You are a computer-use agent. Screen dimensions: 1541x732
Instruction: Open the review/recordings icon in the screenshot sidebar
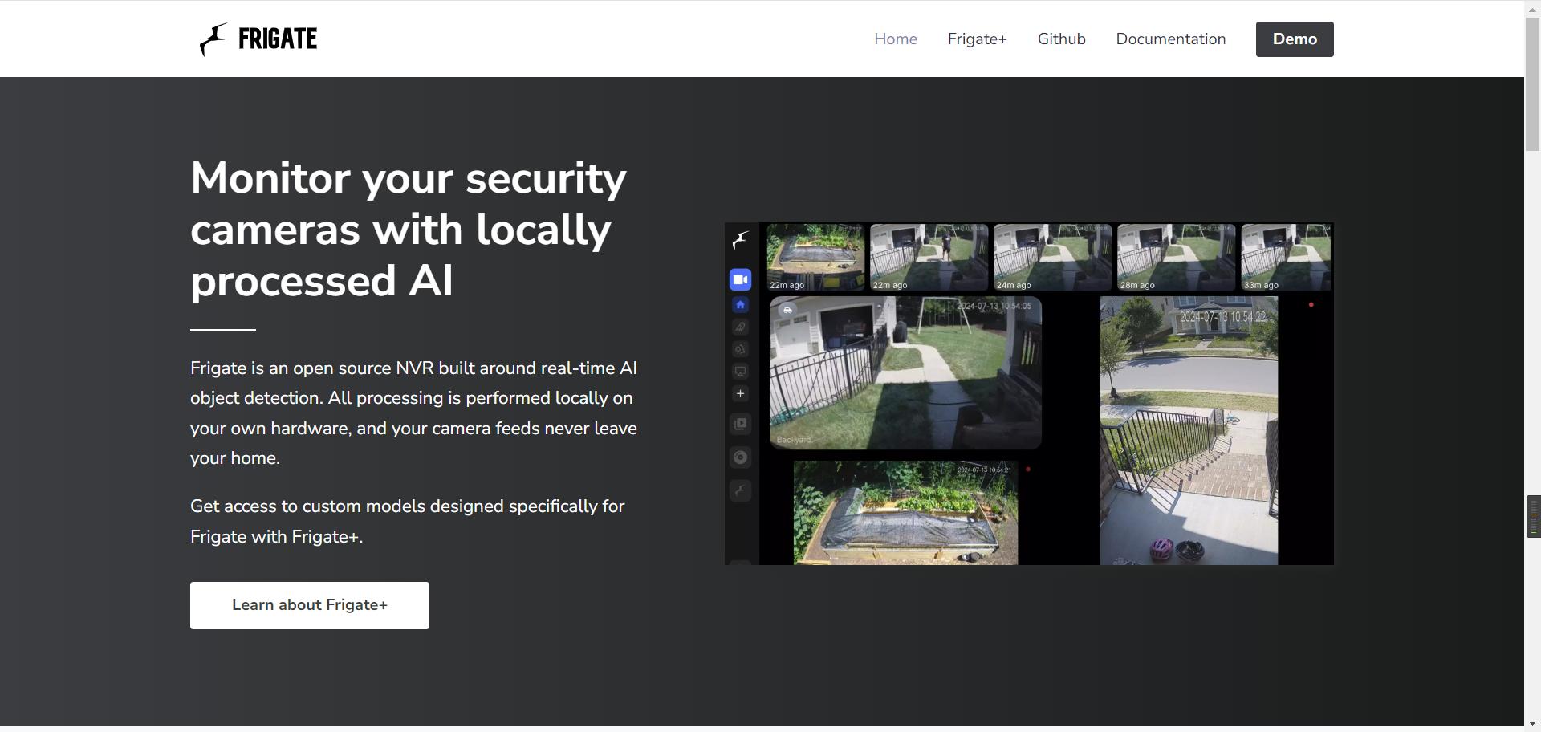[x=740, y=424]
